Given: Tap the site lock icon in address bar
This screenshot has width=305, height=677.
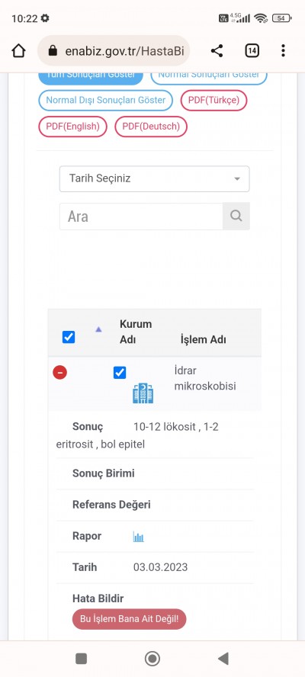Looking at the screenshot, I should click(53, 51).
